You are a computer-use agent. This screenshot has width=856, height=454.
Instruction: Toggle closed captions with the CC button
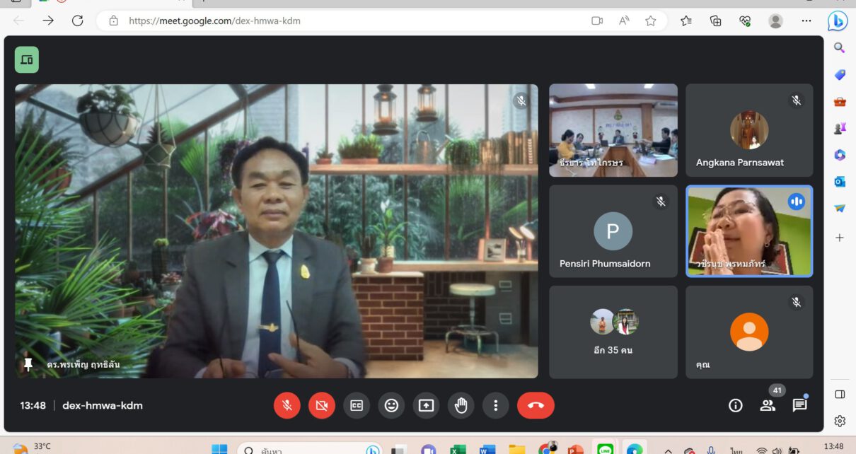pos(357,405)
